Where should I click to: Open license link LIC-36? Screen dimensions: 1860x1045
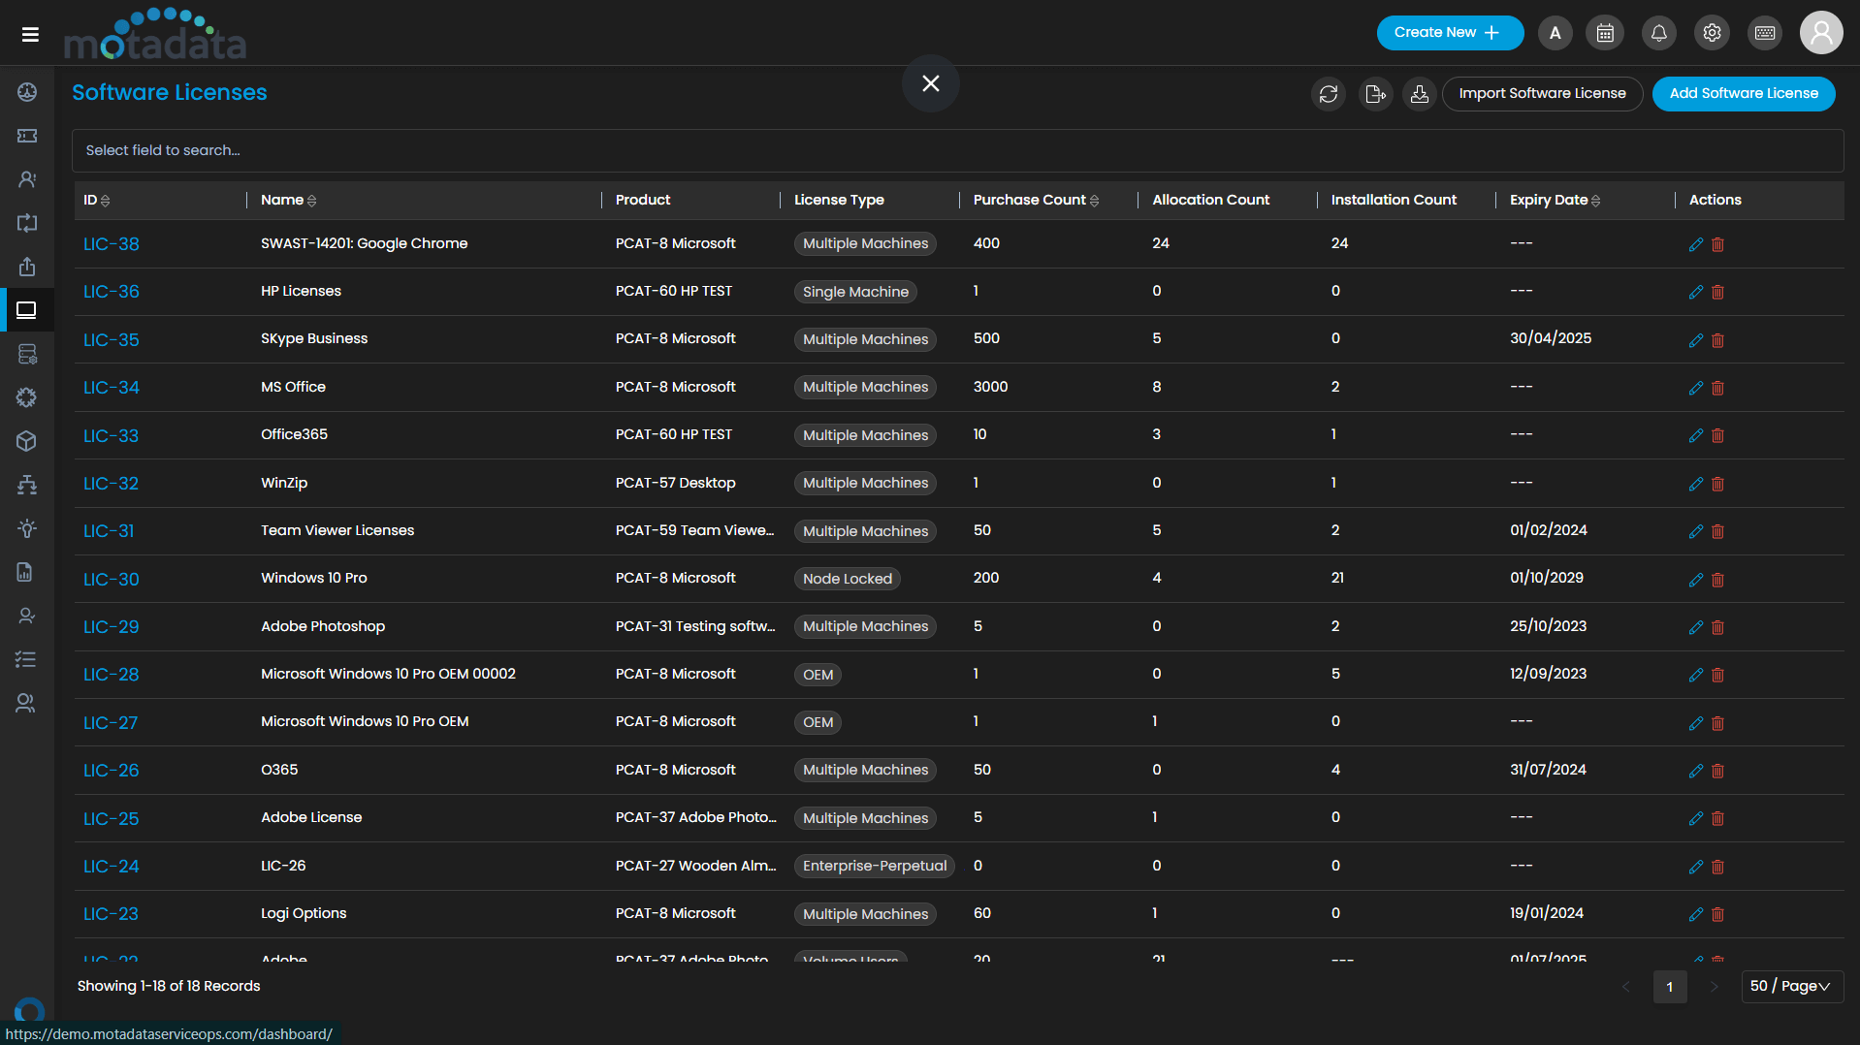pyautogui.click(x=112, y=292)
